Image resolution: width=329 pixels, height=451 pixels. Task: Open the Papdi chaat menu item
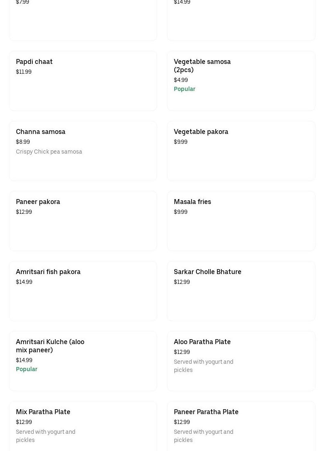click(x=34, y=62)
